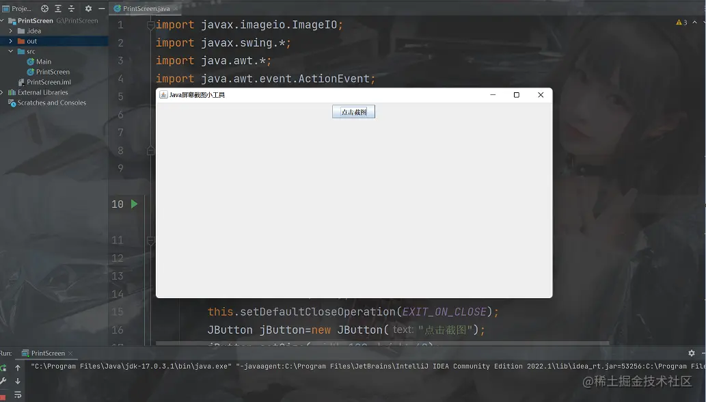Open Run panel gear settings
The width and height of the screenshot is (706, 402).
pos(692,353)
